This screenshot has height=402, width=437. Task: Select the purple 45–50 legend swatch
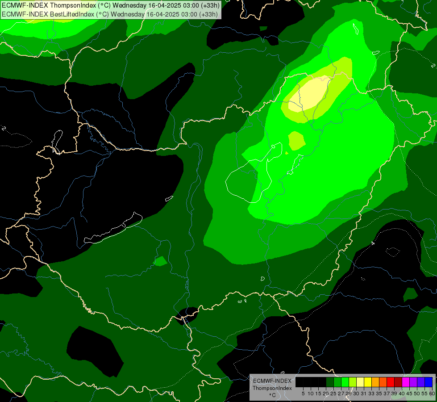click(x=413, y=382)
